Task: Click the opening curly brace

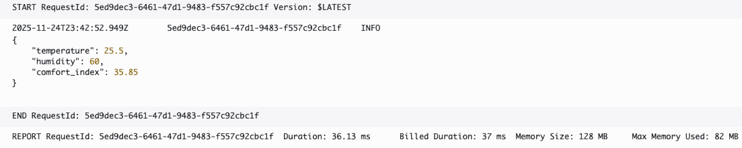Action: pyautogui.click(x=14, y=40)
